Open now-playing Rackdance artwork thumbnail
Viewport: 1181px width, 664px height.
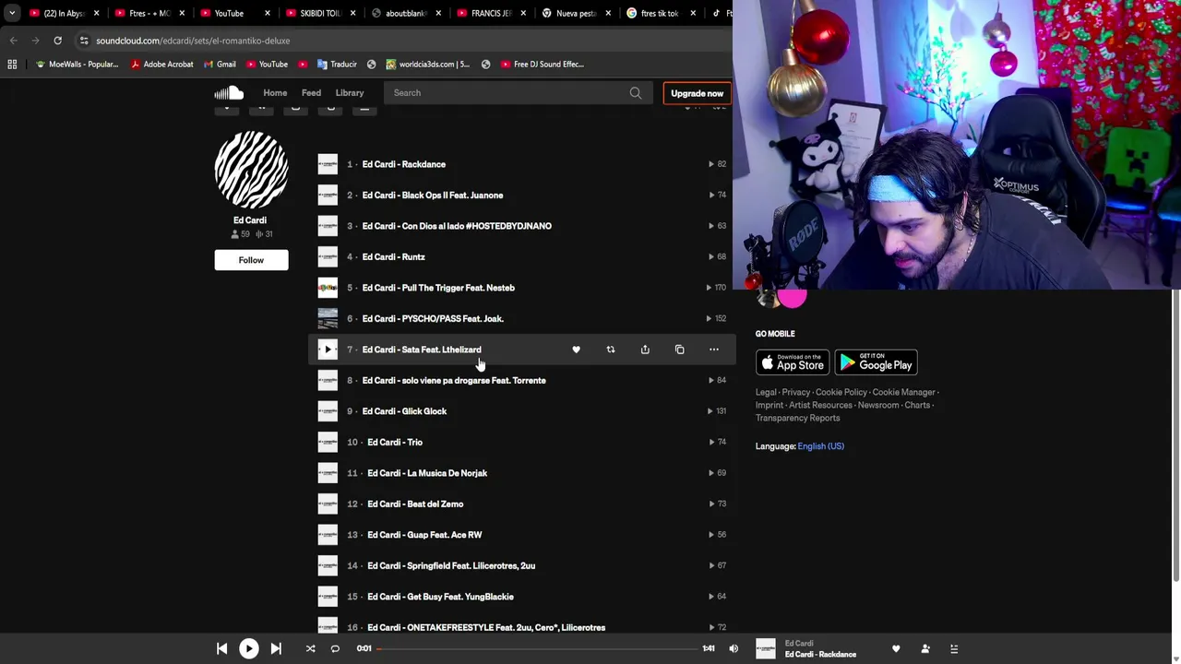pyautogui.click(x=766, y=648)
